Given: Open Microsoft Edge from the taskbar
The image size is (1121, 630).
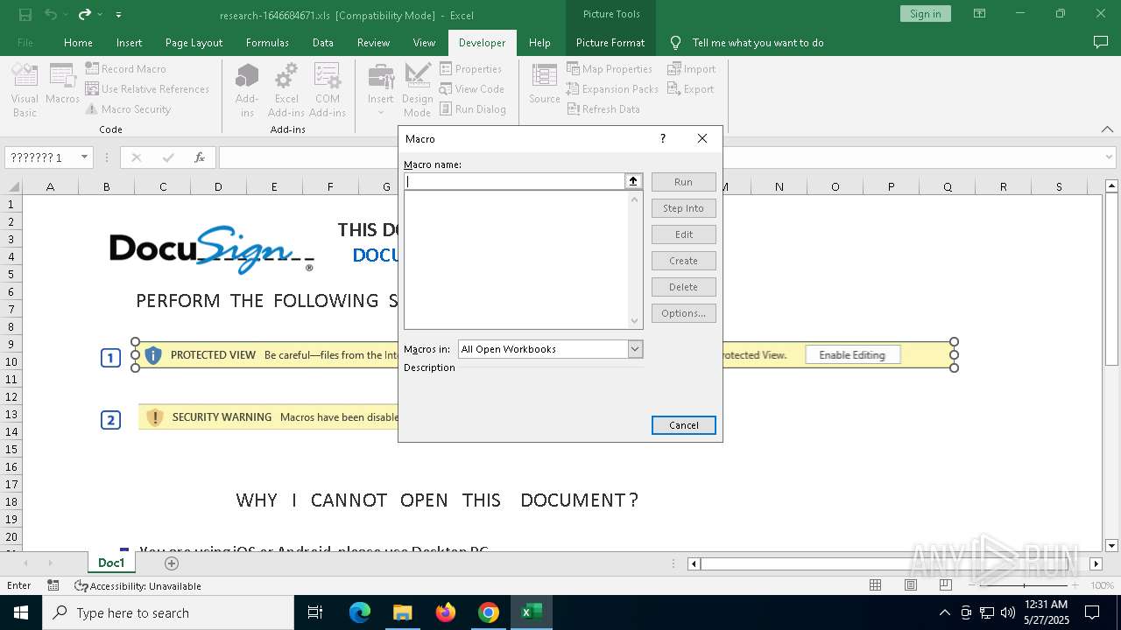Looking at the screenshot, I should (x=360, y=612).
